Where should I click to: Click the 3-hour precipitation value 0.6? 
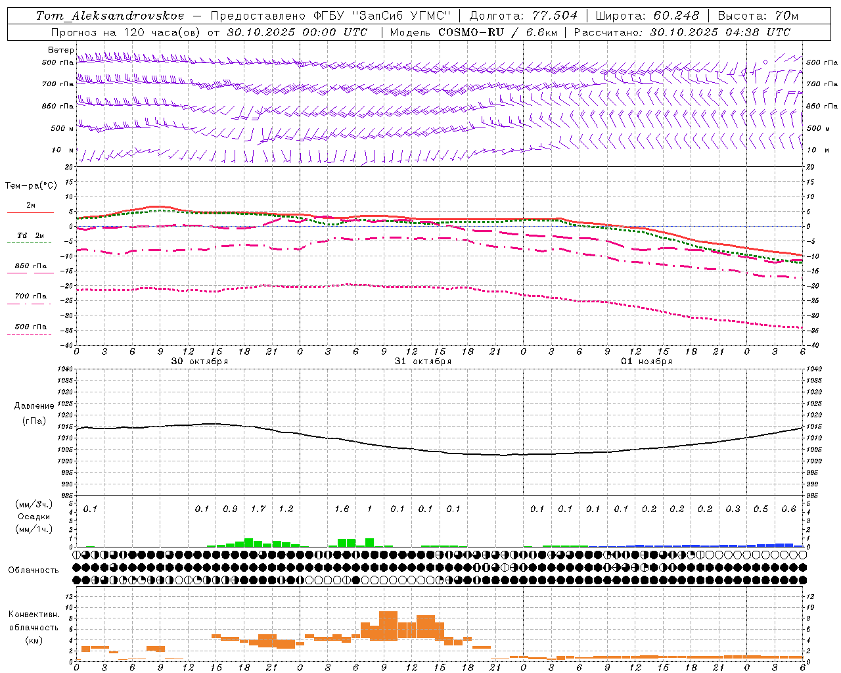tap(788, 509)
